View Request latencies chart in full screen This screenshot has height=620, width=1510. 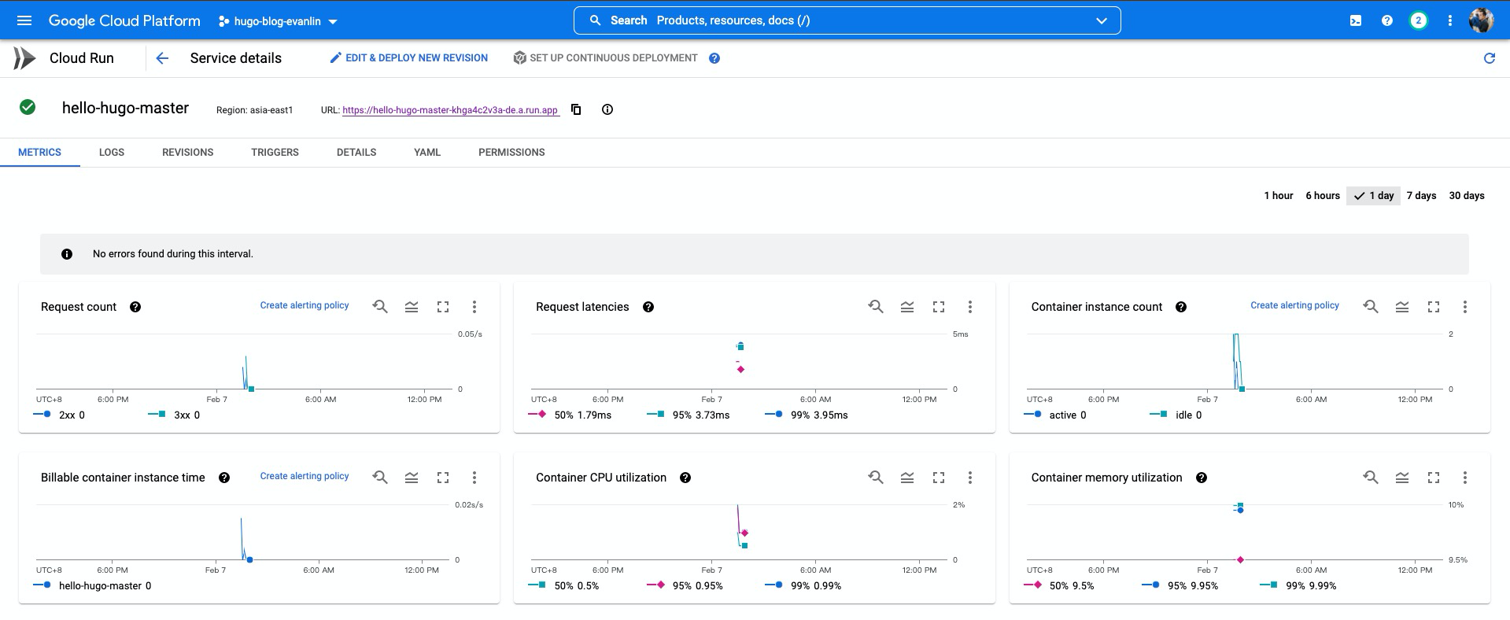[x=938, y=307]
